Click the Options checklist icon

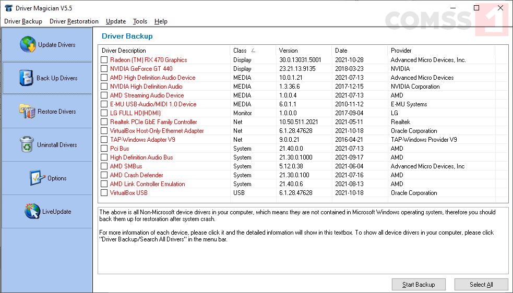click(x=37, y=178)
